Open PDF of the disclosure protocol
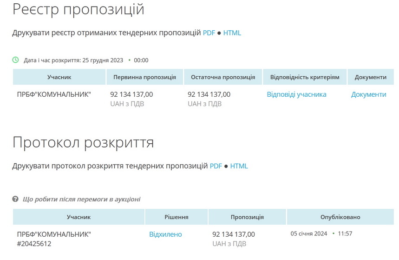Screen dimensions: 399x260 [216, 166]
